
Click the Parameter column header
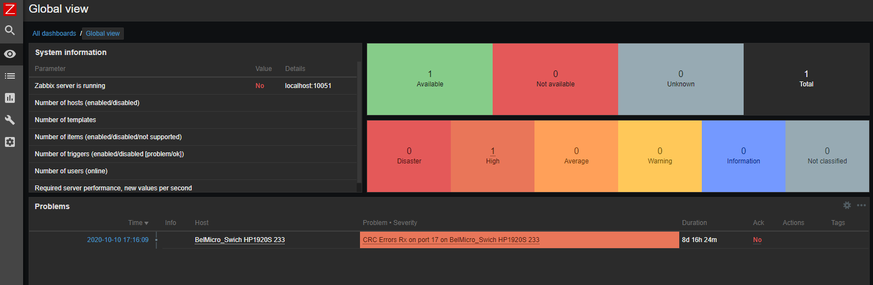(x=50, y=69)
